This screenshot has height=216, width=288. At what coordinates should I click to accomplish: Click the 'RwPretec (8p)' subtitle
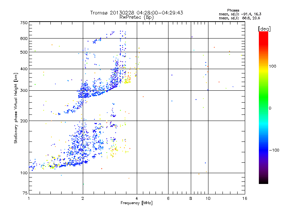tap(136, 17)
